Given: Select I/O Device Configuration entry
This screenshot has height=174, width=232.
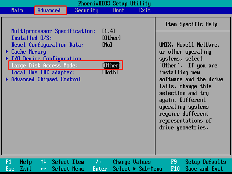Looking at the screenshot, I should pyautogui.click(x=46, y=58).
